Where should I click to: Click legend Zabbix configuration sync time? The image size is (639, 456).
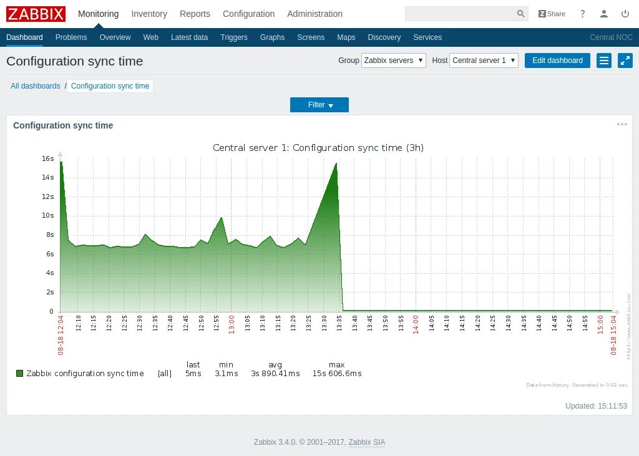point(85,373)
